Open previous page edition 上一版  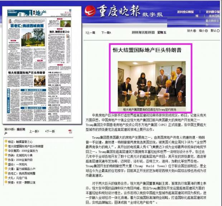[34, 131]
